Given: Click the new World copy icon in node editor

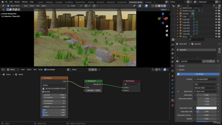Looking at the screenshot, I should pyautogui.click(x=93, y=69).
